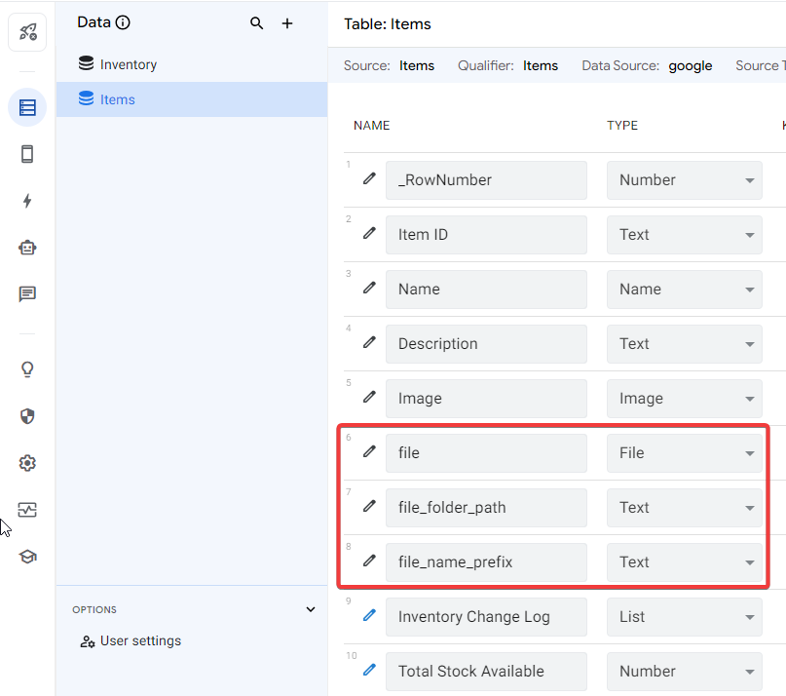Image resolution: width=786 pixels, height=696 pixels.
Task: Open the Intelligence lightbulb icon
Action: 27,369
